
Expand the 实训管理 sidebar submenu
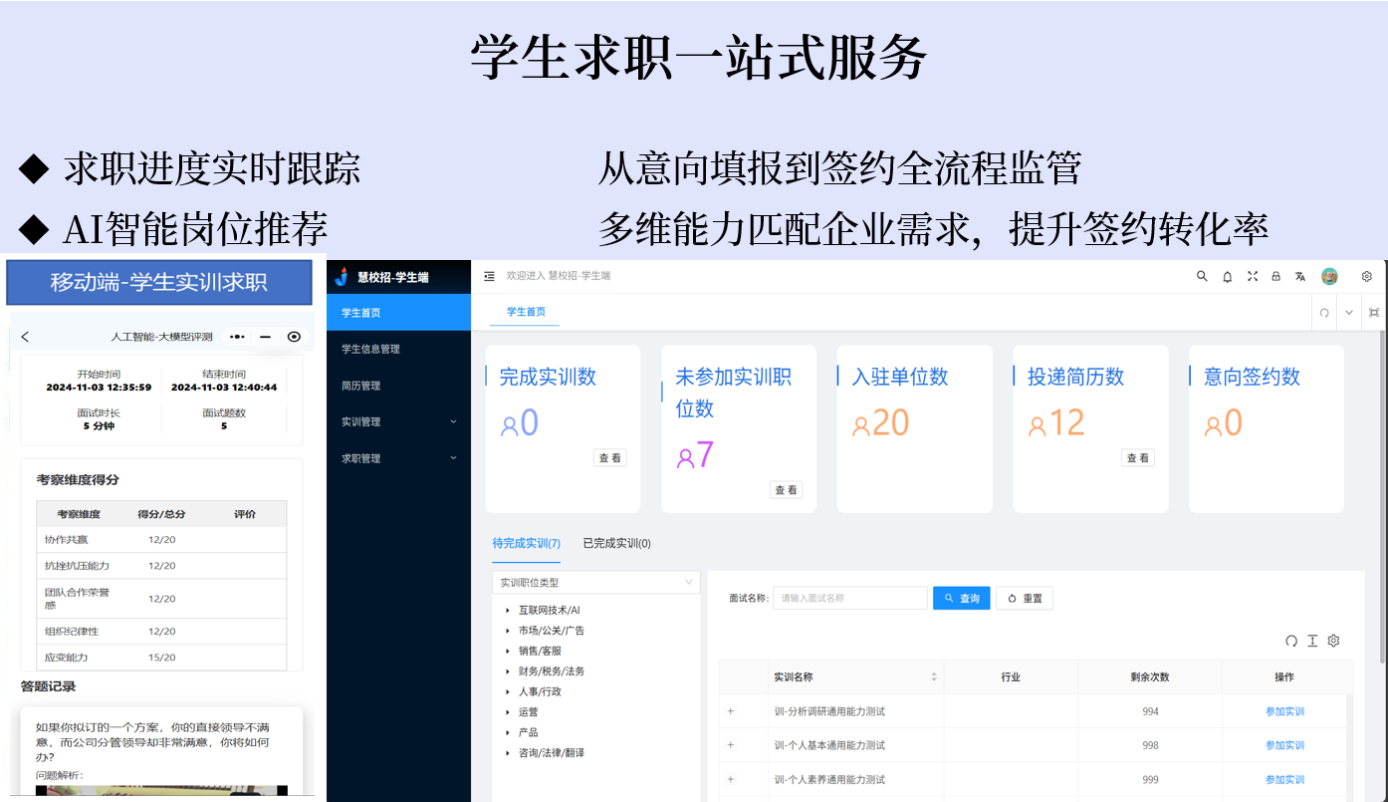coord(398,422)
